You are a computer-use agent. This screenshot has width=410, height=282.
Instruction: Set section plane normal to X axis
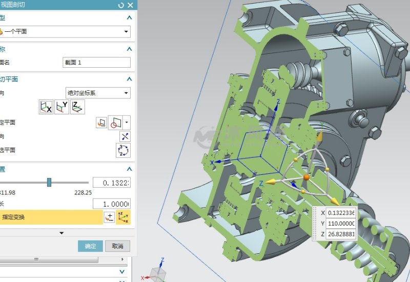46,107
